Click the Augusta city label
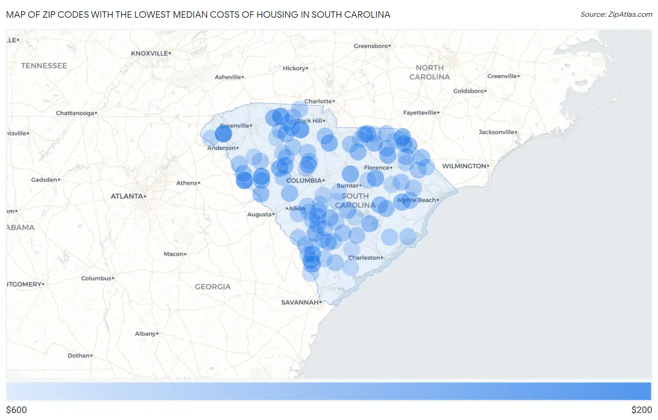Image resolution: width=658 pixels, height=420 pixels. point(261,214)
